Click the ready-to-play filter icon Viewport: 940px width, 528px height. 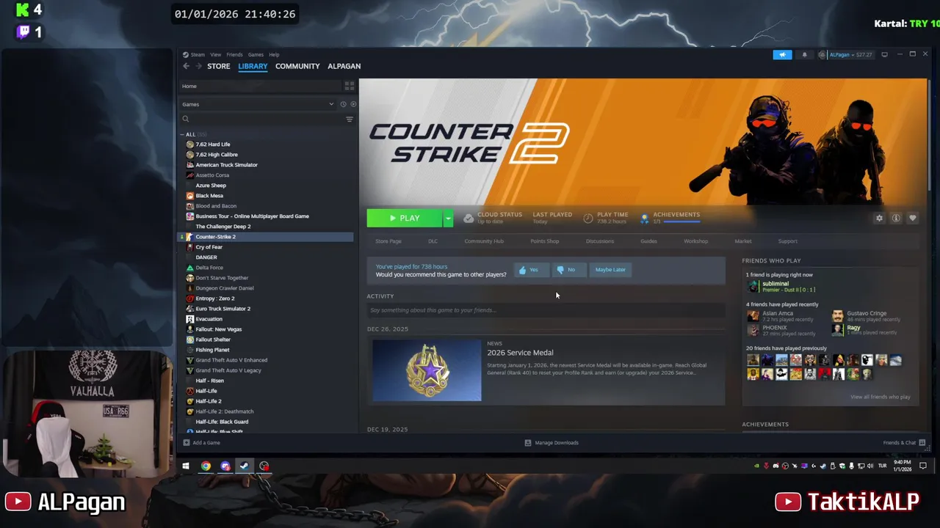point(353,104)
